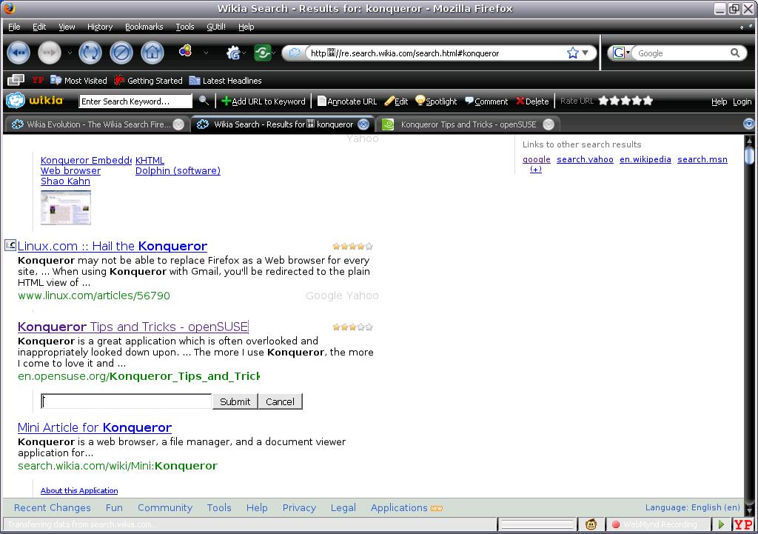758x534 pixels.
Task: Click the Edit pencil on Wikia toolbar
Action: (x=397, y=101)
